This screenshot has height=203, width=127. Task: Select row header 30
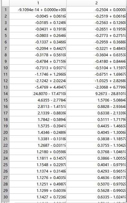(6, 197)
